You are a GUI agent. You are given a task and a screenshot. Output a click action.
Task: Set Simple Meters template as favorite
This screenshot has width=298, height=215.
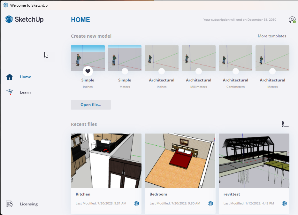click(125, 71)
